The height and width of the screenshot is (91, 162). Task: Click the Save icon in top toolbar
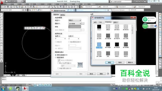coord(8,7)
